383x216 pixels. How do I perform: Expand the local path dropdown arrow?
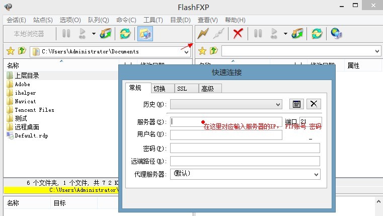pyautogui.click(x=186, y=52)
